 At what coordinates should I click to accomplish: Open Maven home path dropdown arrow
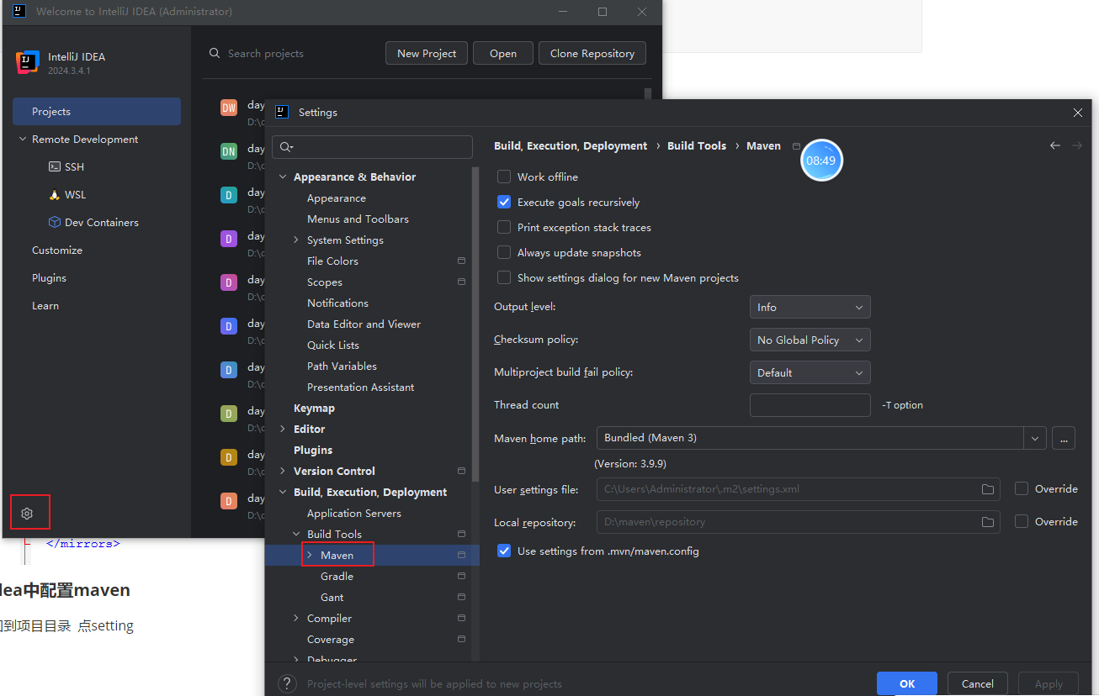1035,438
